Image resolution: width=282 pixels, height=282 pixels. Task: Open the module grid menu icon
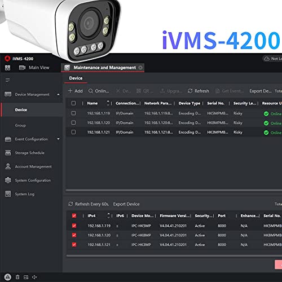(x=7, y=68)
